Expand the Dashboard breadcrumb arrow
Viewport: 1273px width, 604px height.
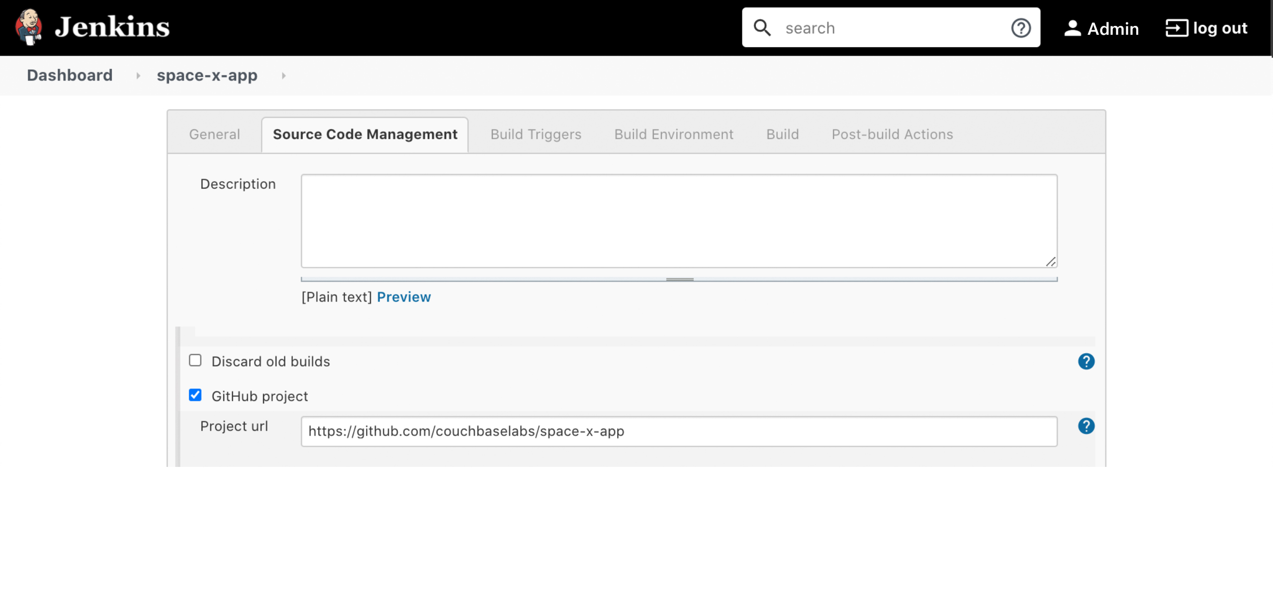pyautogui.click(x=138, y=75)
